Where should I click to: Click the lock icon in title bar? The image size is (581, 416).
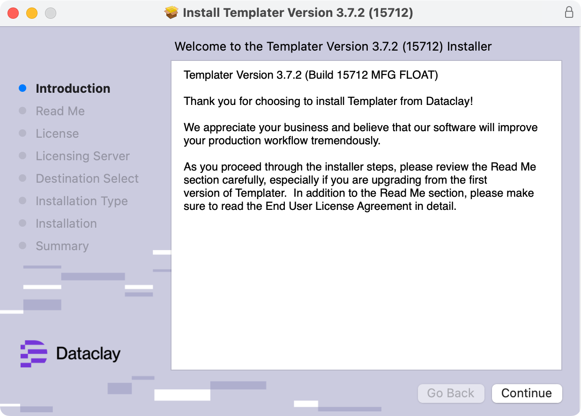[569, 12]
